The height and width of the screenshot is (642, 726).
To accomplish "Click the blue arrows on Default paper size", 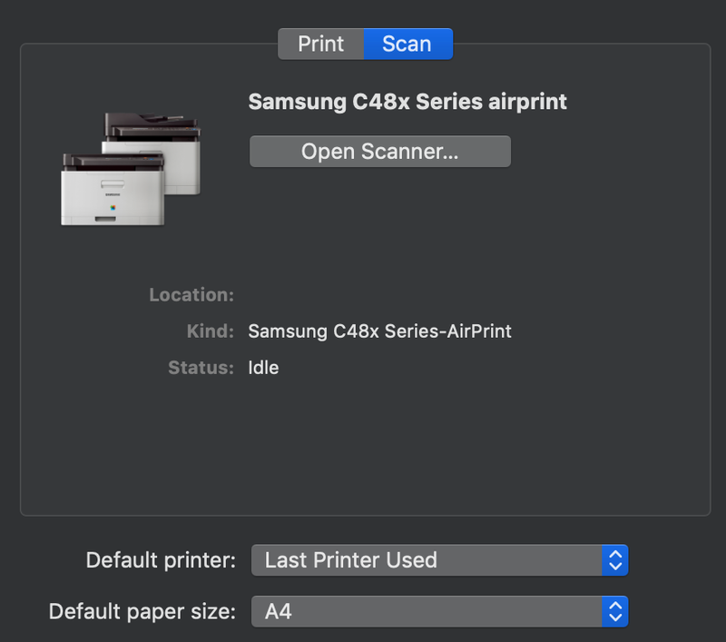I will (x=614, y=611).
